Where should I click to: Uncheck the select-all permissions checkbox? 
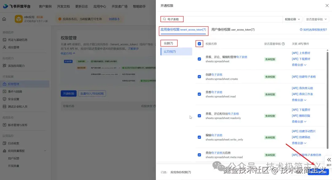[200, 44]
